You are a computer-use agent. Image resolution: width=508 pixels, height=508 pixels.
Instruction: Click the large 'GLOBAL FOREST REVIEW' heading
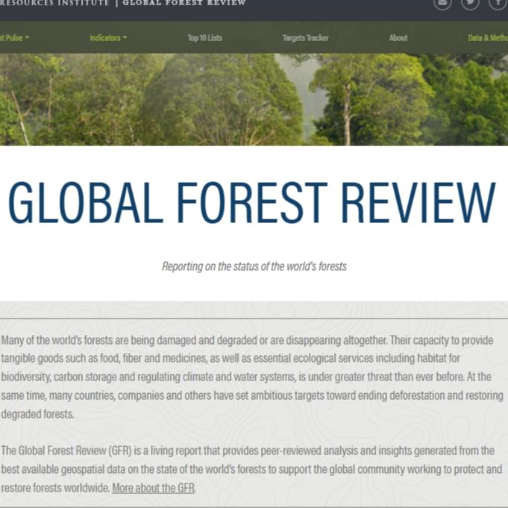252,203
